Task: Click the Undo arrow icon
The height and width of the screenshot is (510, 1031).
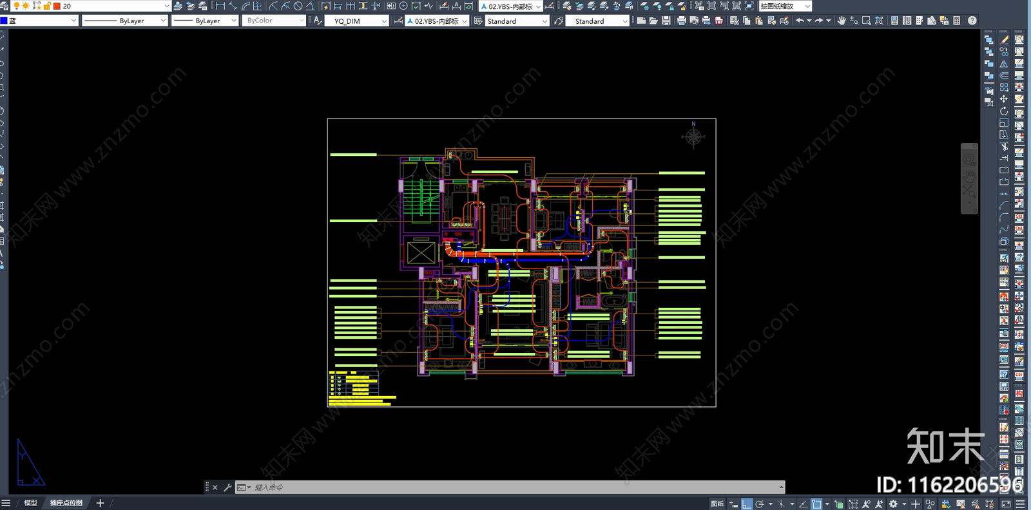Action: tap(800, 21)
